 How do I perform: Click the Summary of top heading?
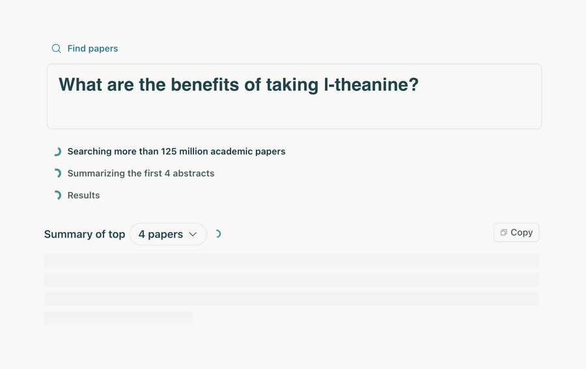click(85, 235)
